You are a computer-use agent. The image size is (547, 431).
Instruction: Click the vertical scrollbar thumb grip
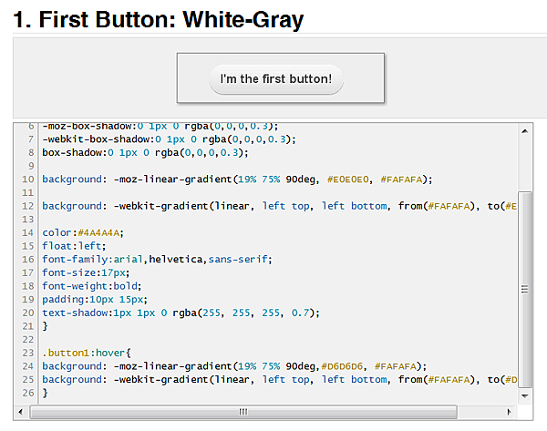pos(525,289)
